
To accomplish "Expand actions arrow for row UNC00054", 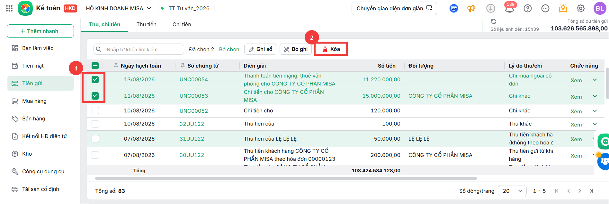I will pyautogui.click(x=595, y=80).
